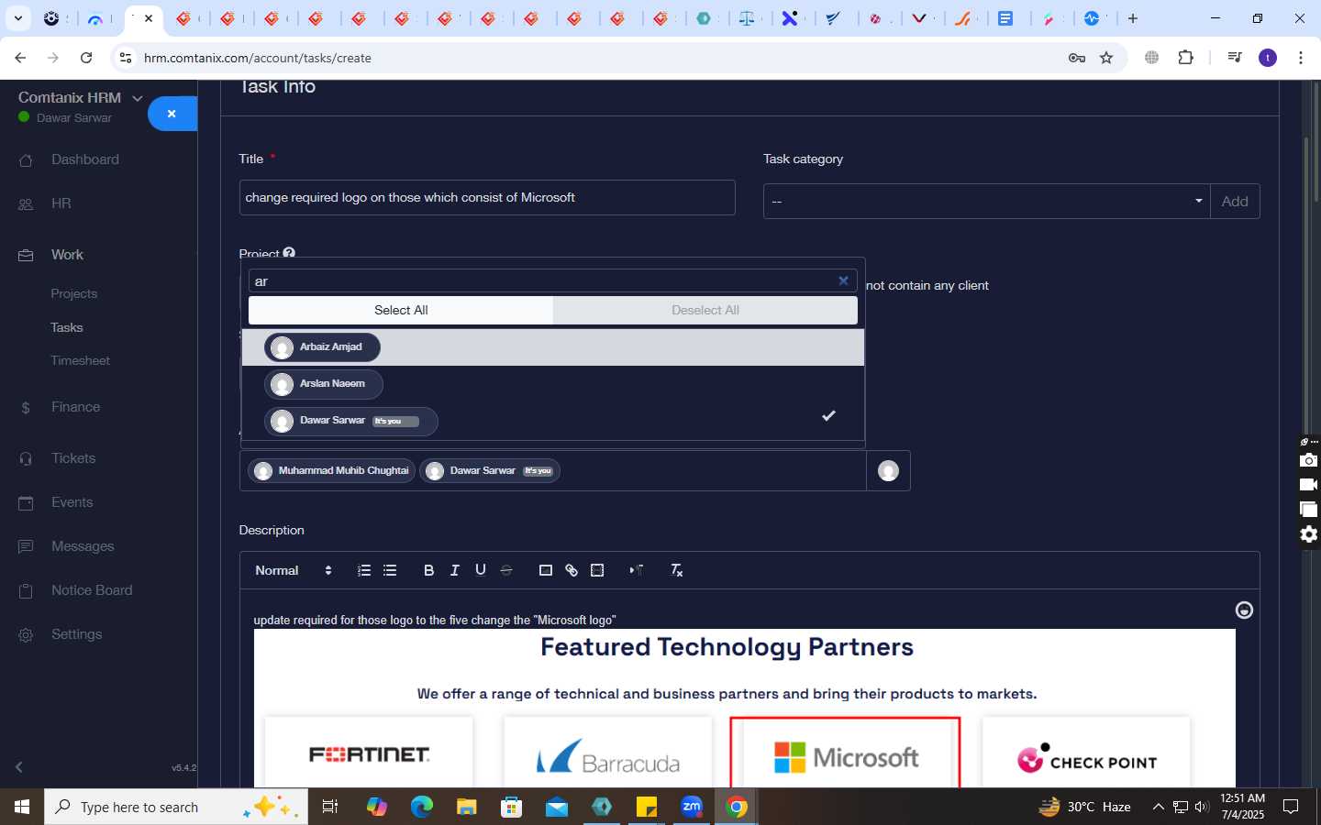Click the assign-to-me avatar button
The image size is (1321, 825).
888,470
